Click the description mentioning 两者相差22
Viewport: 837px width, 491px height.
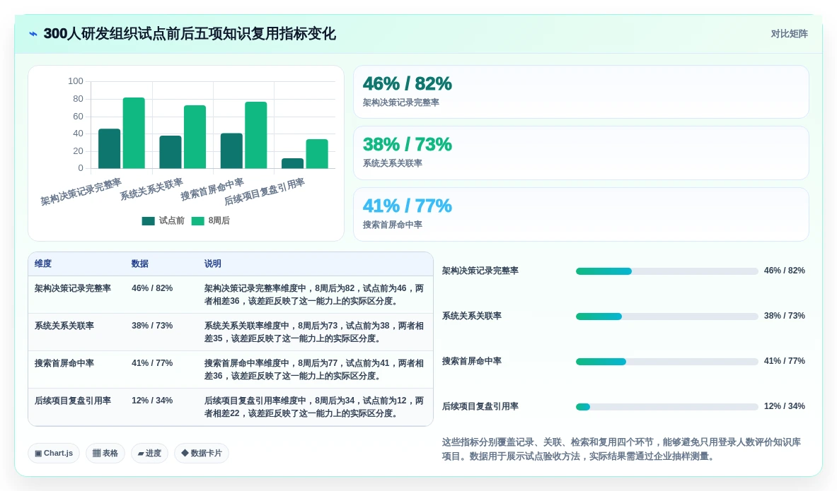314,407
